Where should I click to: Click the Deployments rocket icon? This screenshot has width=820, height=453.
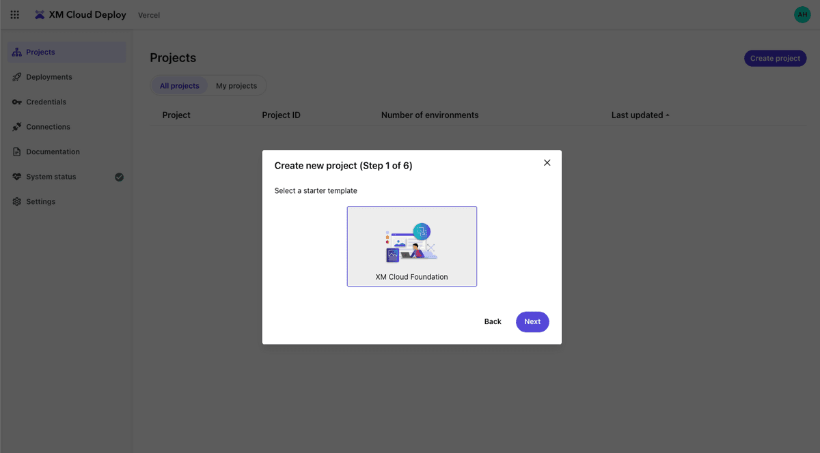(x=17, y=77)
